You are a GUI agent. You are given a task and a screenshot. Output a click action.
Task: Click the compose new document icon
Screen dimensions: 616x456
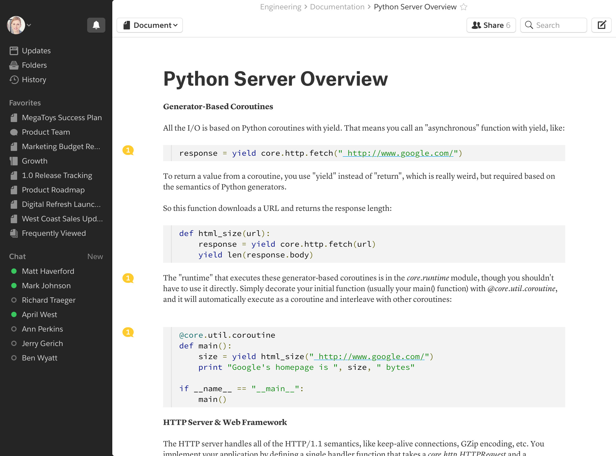click(601, 25)
